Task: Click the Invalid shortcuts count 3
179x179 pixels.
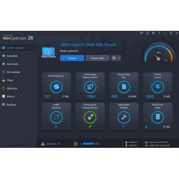Action: pos(56,127)
